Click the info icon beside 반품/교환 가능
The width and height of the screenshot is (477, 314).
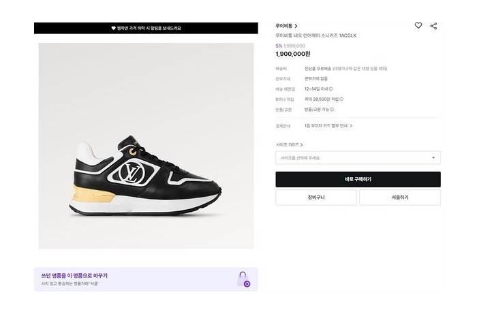pos(332,109)
